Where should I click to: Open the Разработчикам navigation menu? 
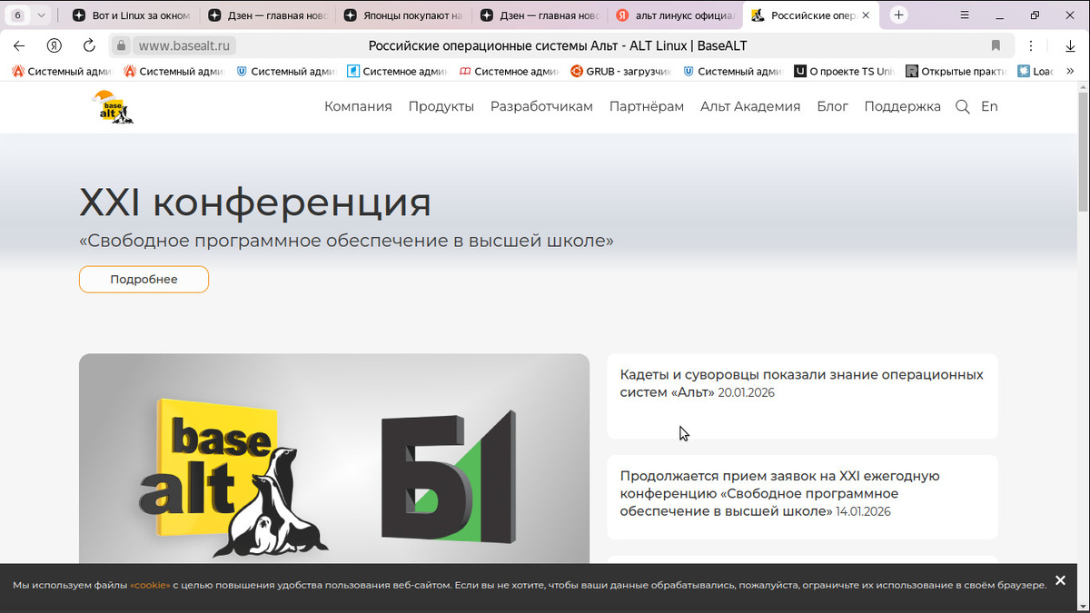pyautogui.click(x=541, y=106)
